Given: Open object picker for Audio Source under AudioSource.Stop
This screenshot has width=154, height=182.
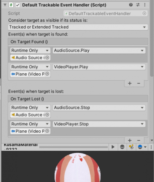Looking at the screenshot, I should pyautogui.click(x=47, y=115).
